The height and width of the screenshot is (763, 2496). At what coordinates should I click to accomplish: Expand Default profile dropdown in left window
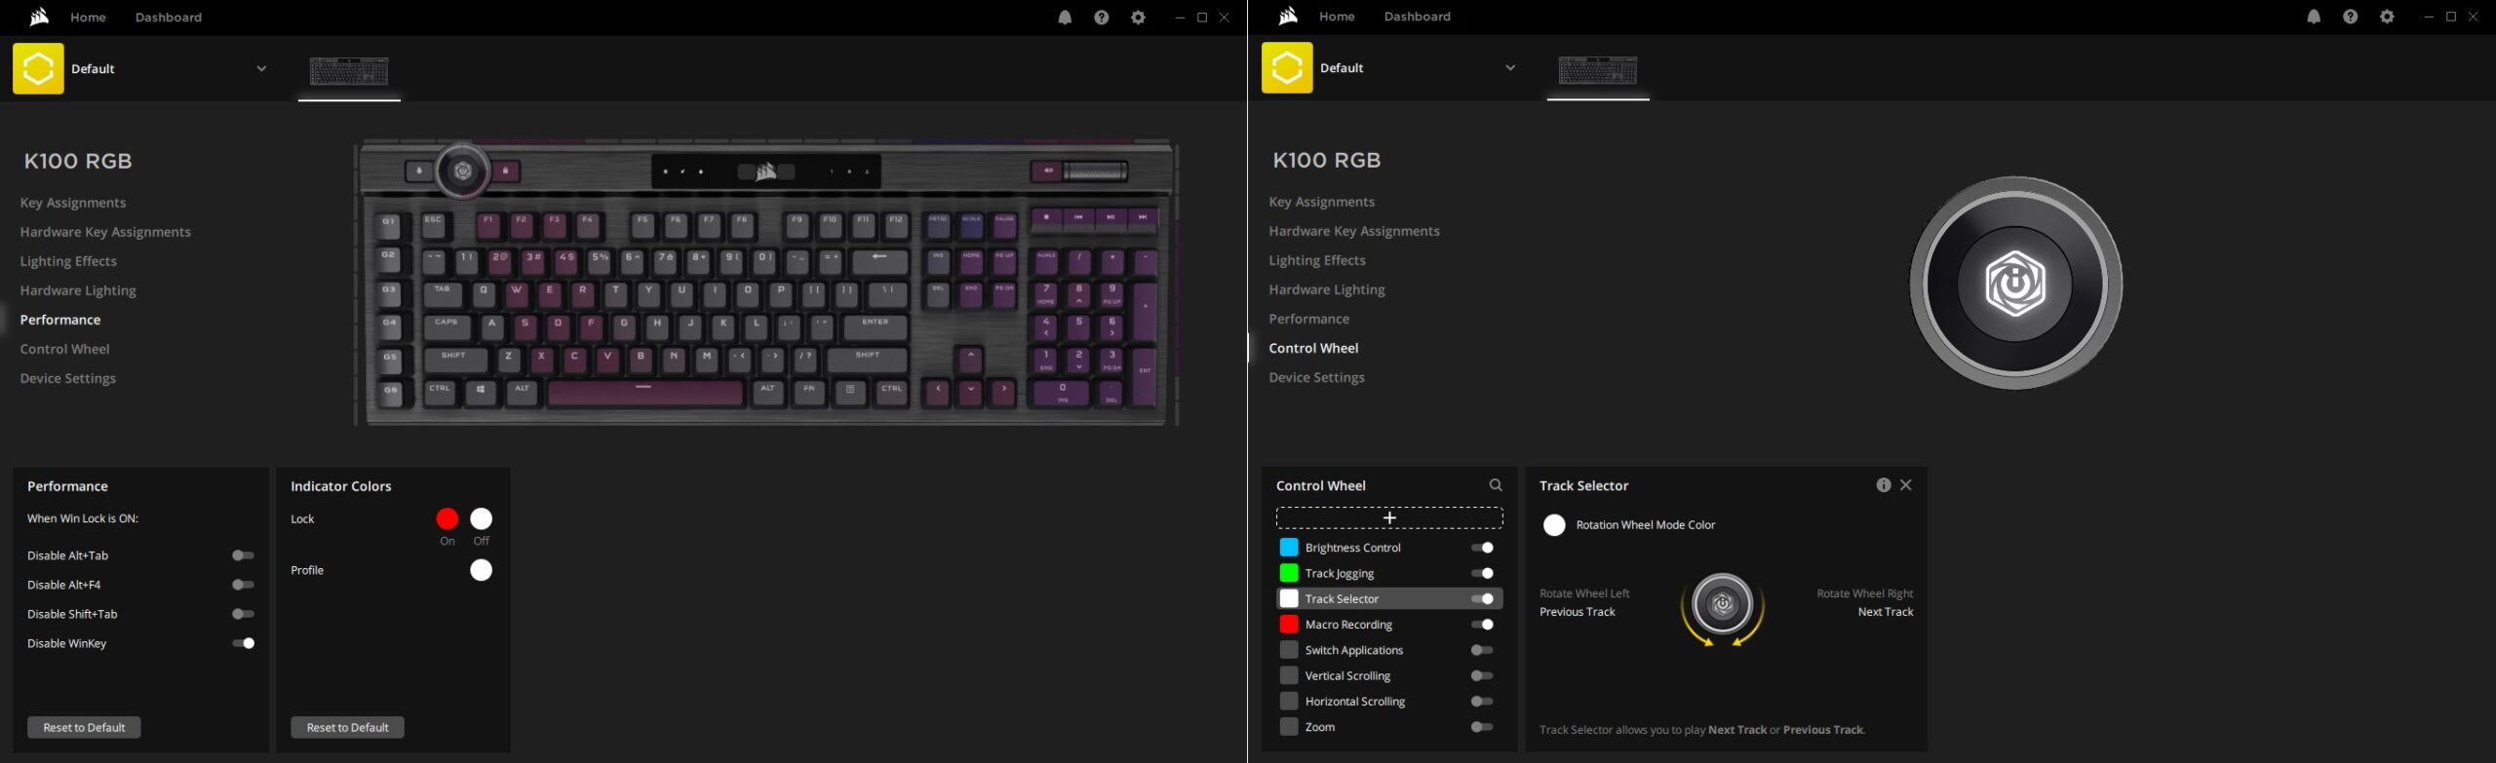pos(261,68)
